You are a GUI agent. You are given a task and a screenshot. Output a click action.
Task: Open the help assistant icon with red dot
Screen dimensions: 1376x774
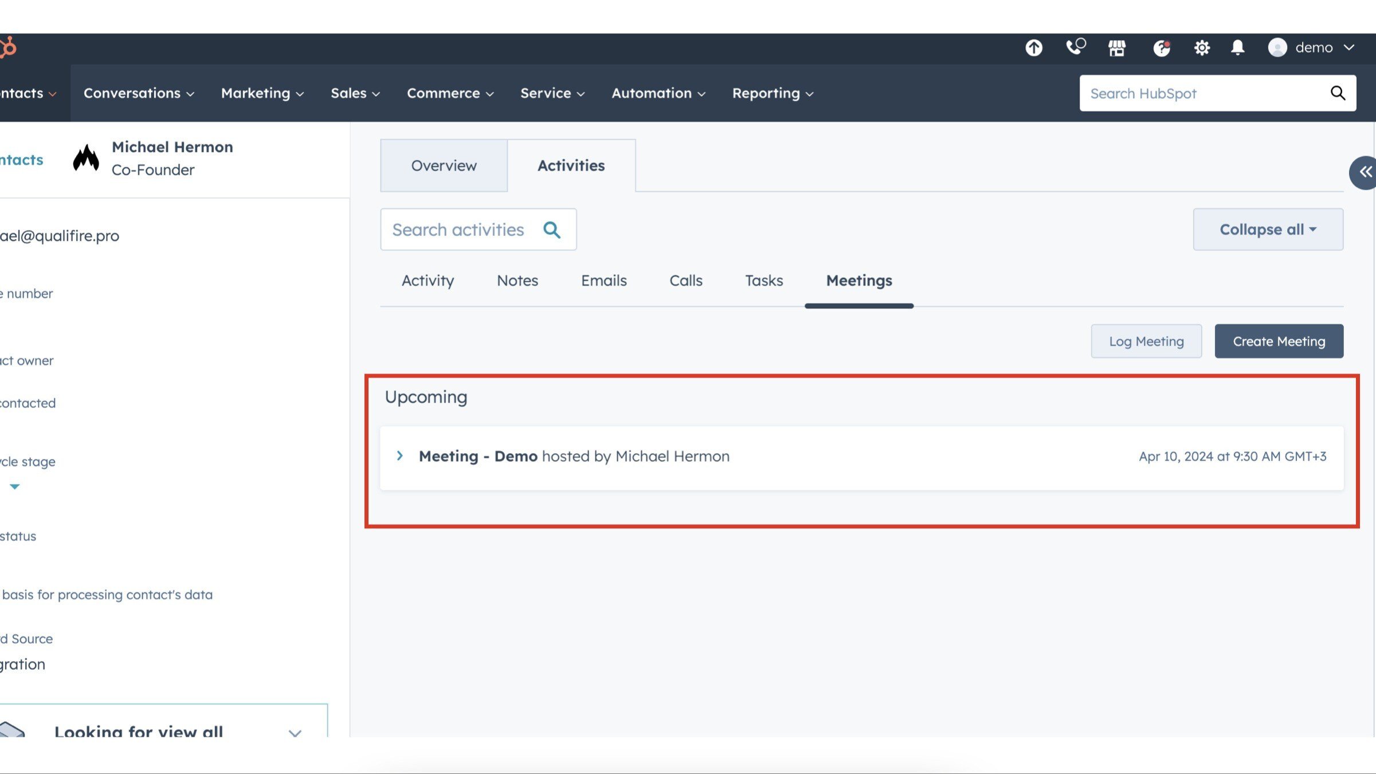click(1161, 48)
